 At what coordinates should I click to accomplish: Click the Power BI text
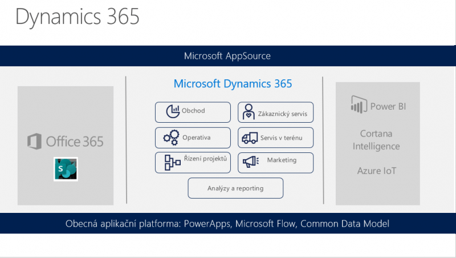click(388, 106)
